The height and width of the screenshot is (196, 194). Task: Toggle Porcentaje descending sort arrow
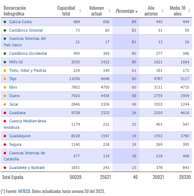(x=137, y=12)
